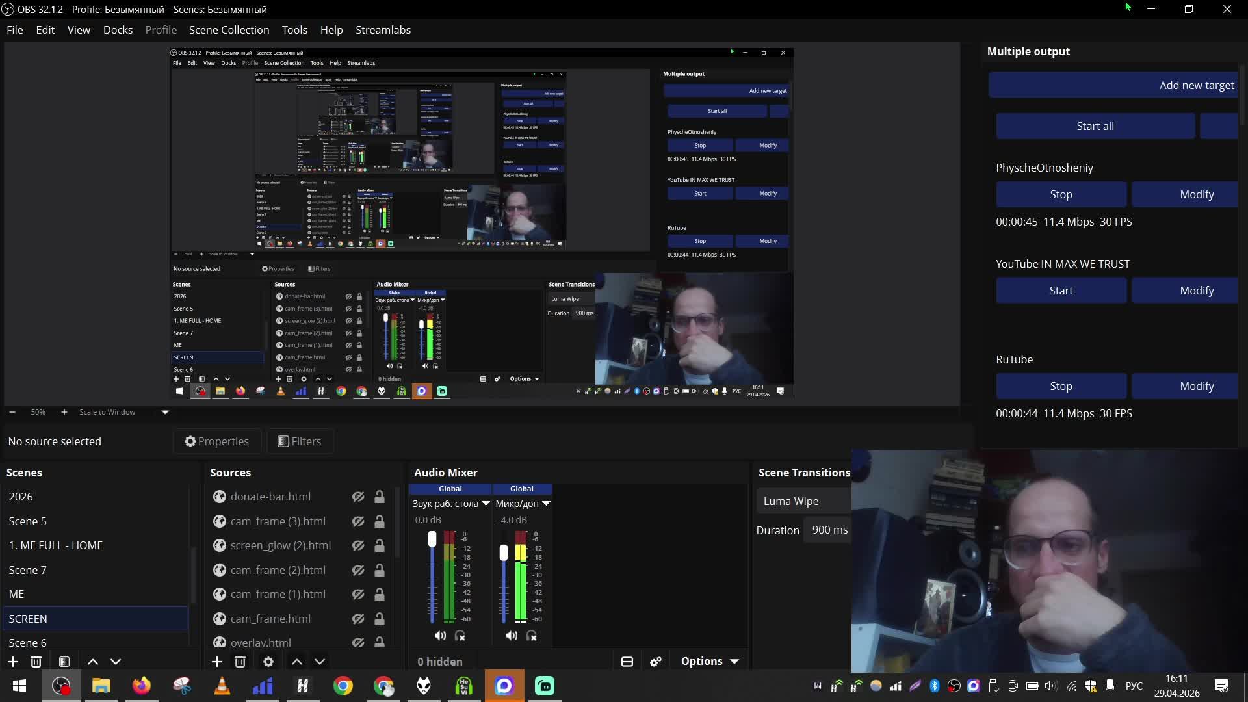Mute the Микр/доп audio channel
The image size is (1248, 702).
click(512, 636)
